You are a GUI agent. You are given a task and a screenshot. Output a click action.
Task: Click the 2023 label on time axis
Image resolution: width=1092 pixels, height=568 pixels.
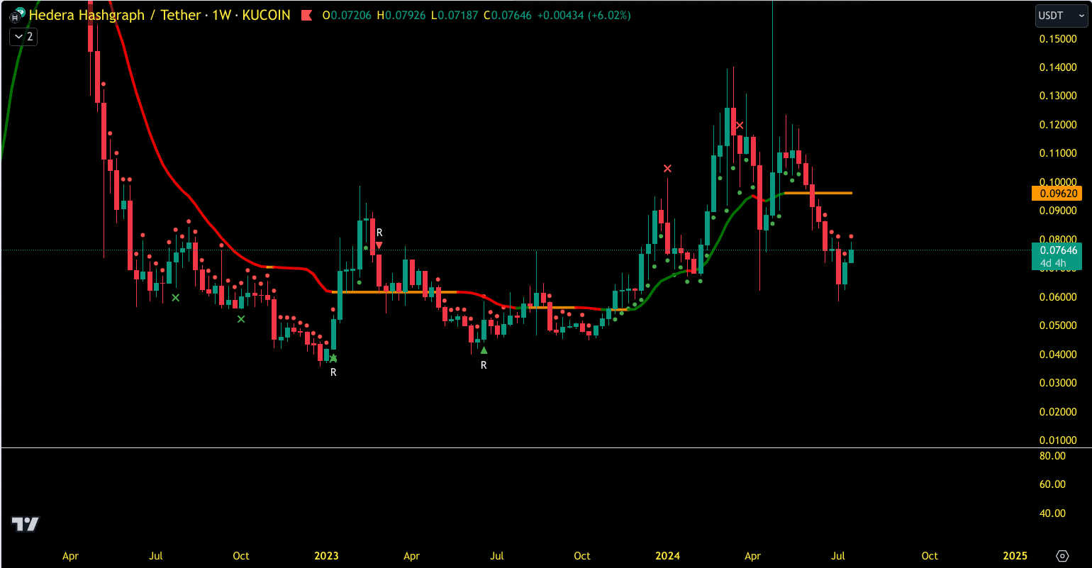(326, 556)
